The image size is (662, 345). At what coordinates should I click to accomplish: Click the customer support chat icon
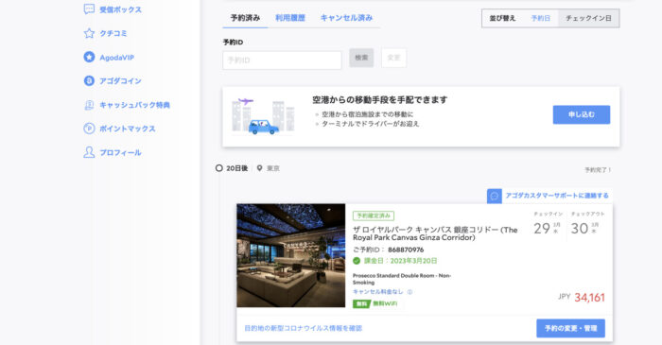[495, 196]
